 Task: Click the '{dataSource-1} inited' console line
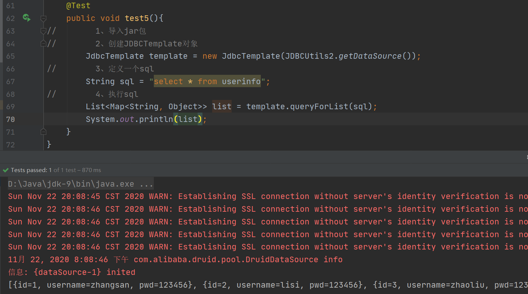pos(71,272)
